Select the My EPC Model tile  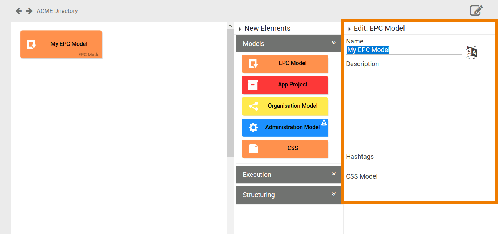(61, 44)
